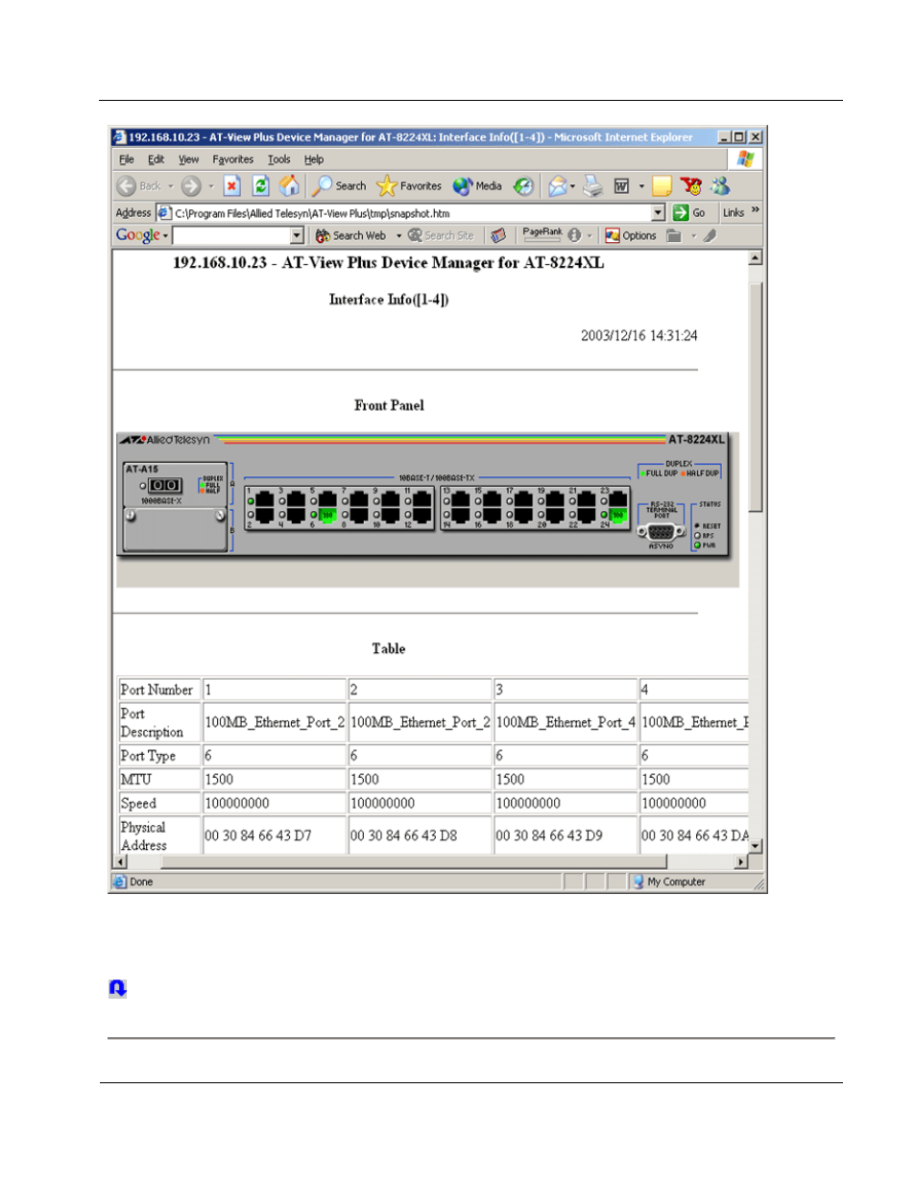Click the PageRank info icon
The height and width of the screenshot is (1186, 916).
tap(574, 235)
